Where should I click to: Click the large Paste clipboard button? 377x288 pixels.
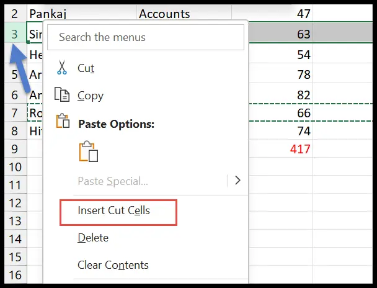tap(89, 151)
